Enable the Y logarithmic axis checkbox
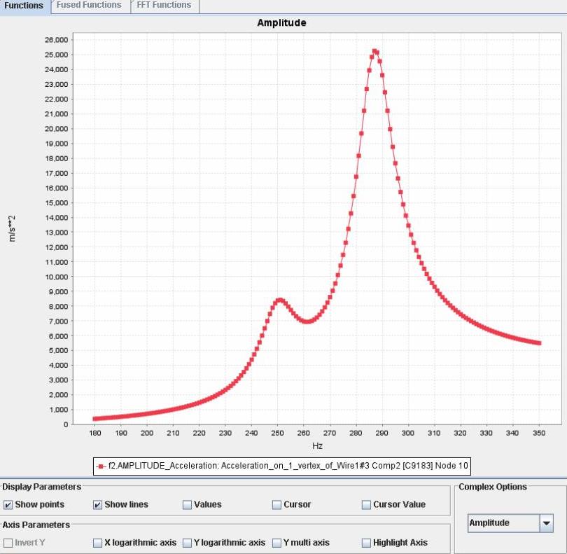Image resolution: width=567 pixels, height=554 pixels. pos(187,543)
